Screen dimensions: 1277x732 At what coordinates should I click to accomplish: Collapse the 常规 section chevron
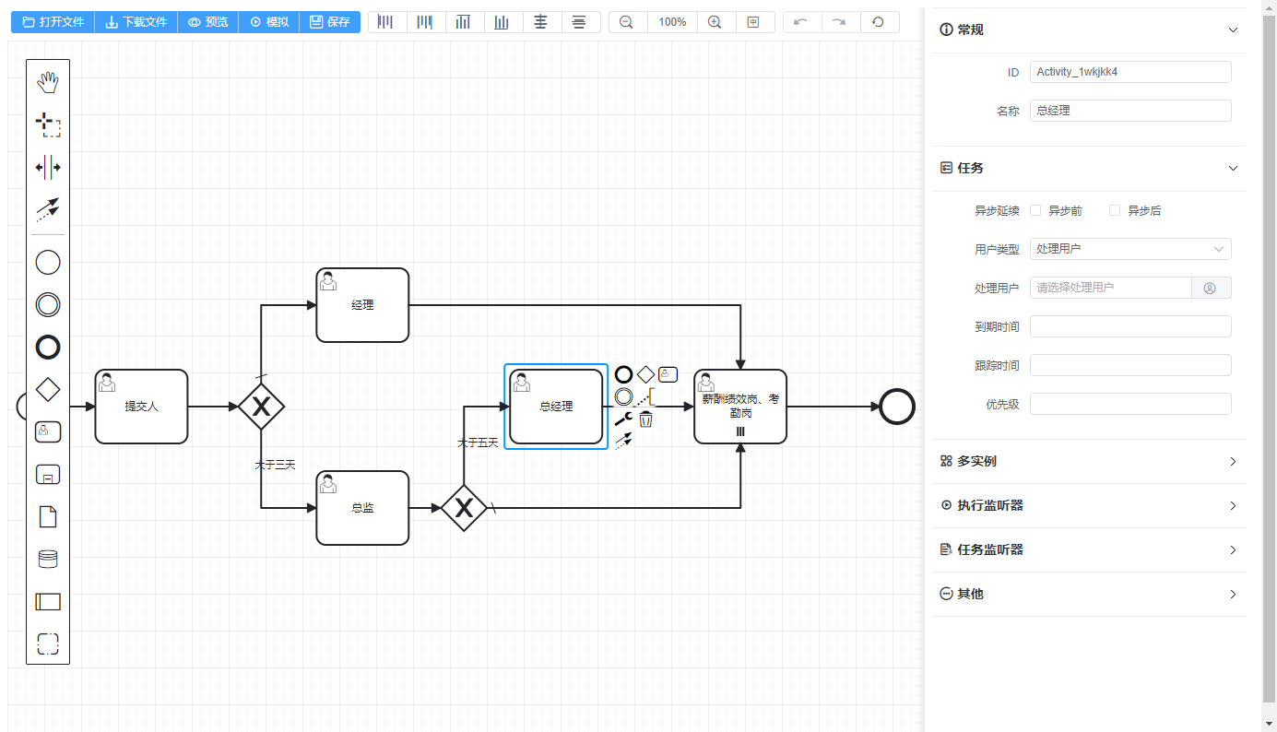click(x=1233, y=30)
